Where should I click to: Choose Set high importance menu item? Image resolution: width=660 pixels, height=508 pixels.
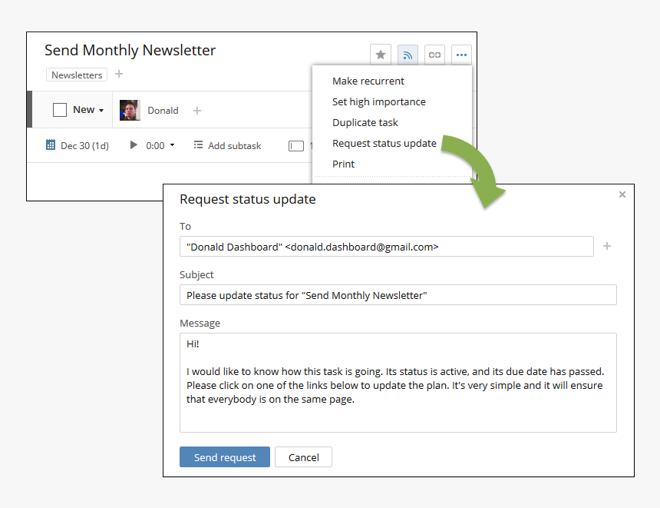(378, 101)
